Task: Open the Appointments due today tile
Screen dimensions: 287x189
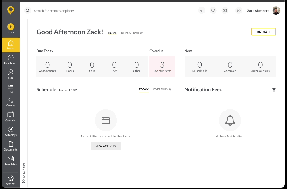Action: [47, 66]
